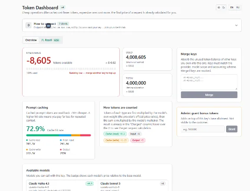Expand the How to connect chevron
The height and width of the screenshot is (191, 250).
click(x=236, y=25)
